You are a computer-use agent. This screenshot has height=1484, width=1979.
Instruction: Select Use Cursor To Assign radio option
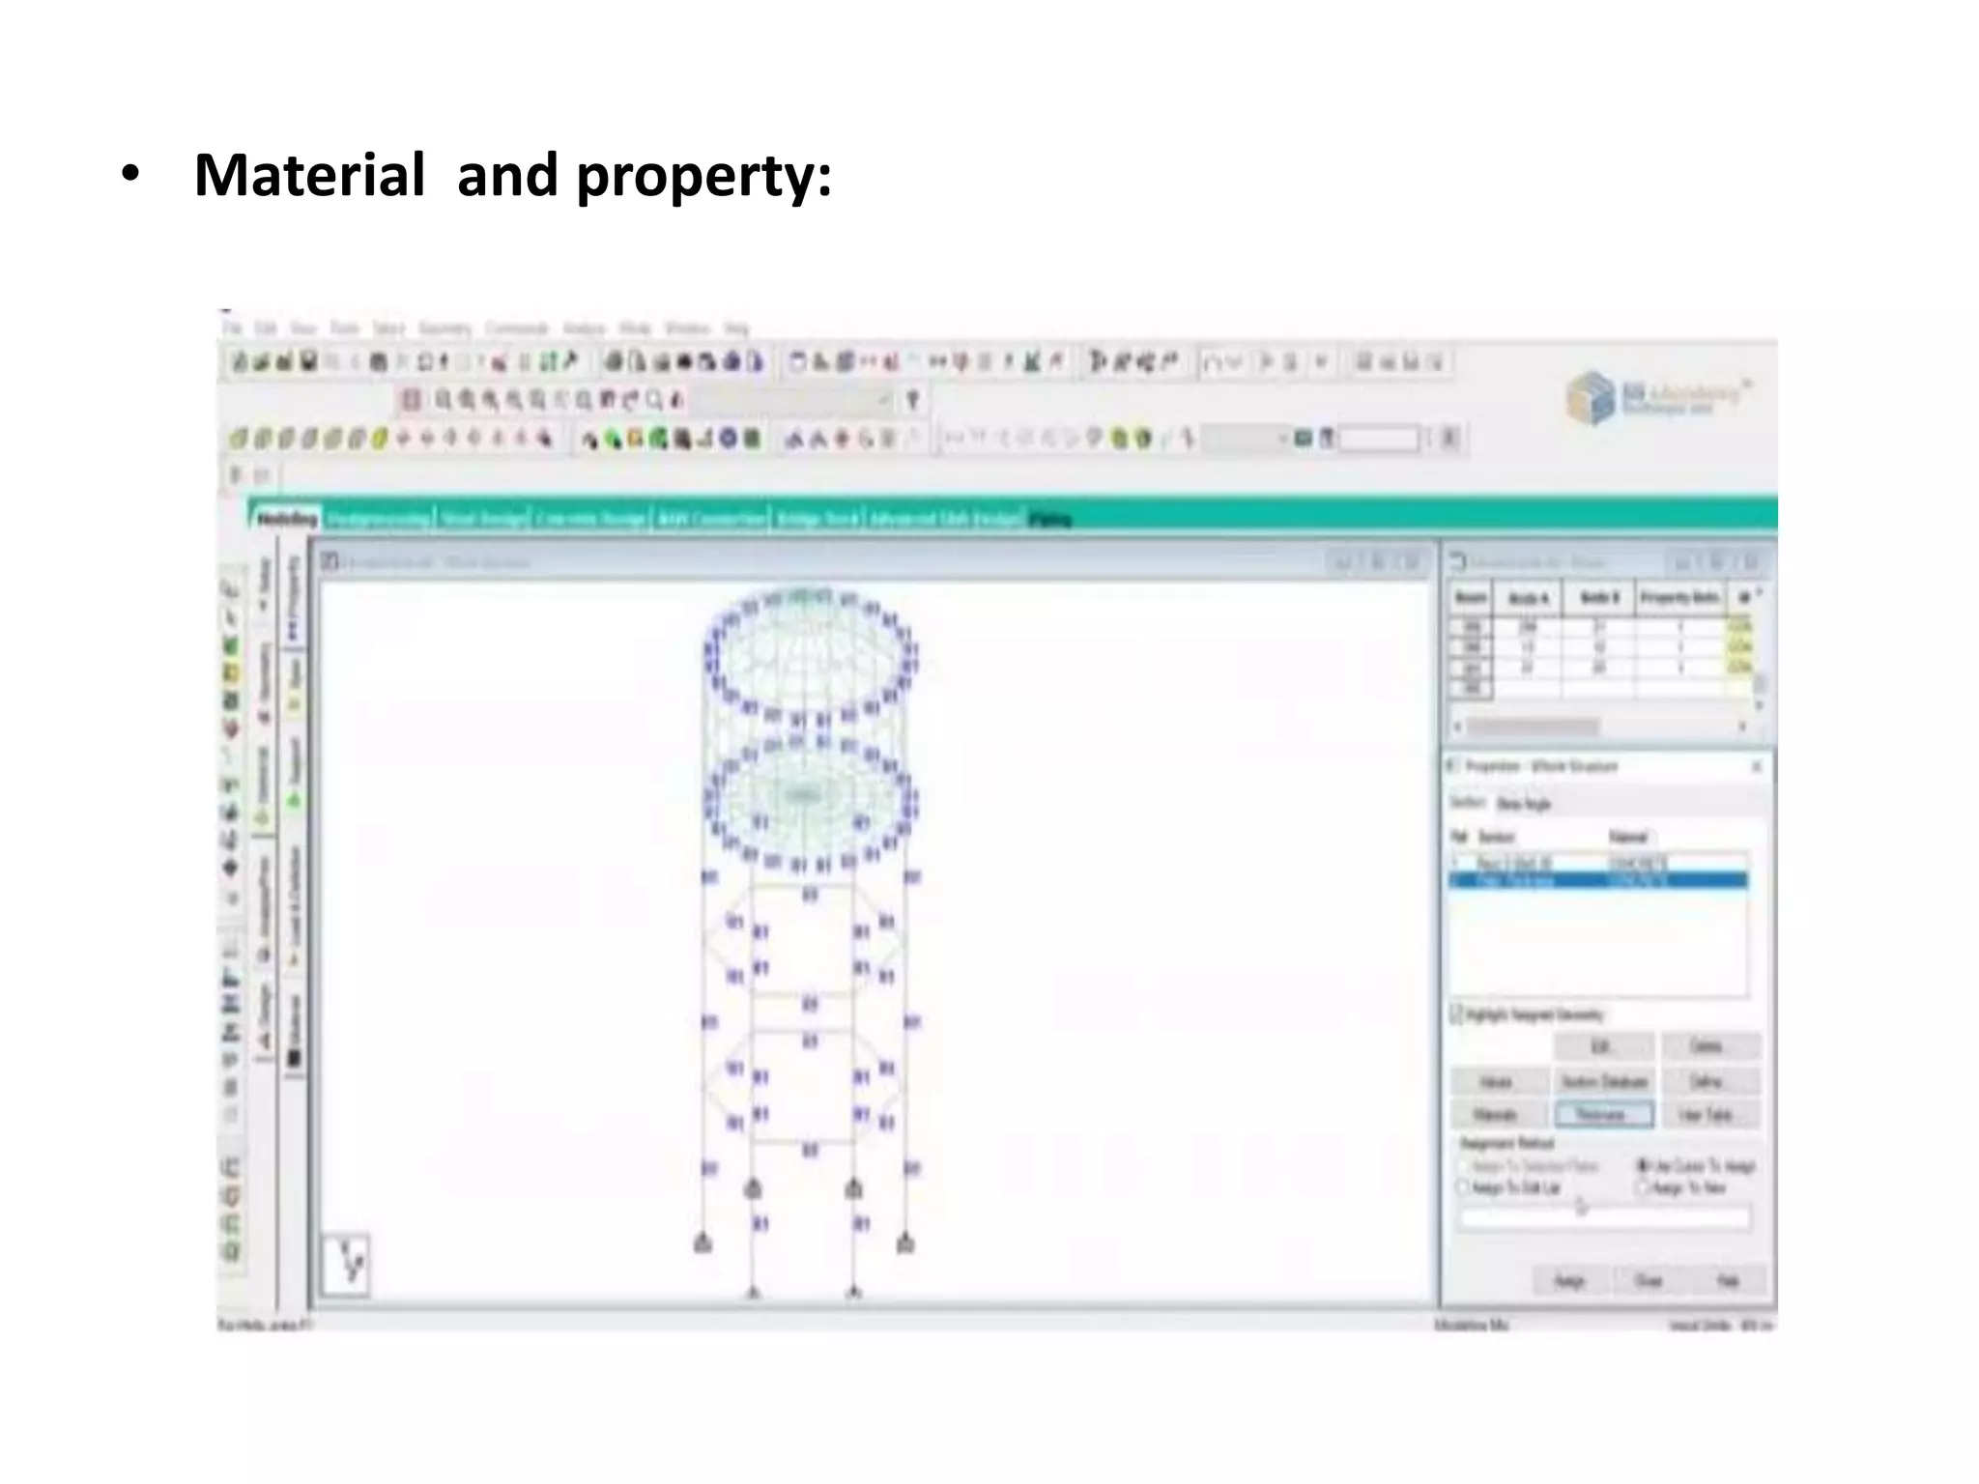pyautogui.click(x=1642, y=1166)
